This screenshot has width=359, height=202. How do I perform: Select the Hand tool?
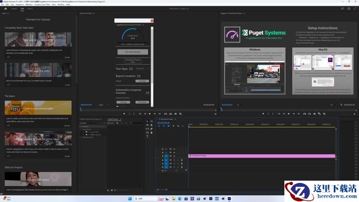click(x=151, y=132)
